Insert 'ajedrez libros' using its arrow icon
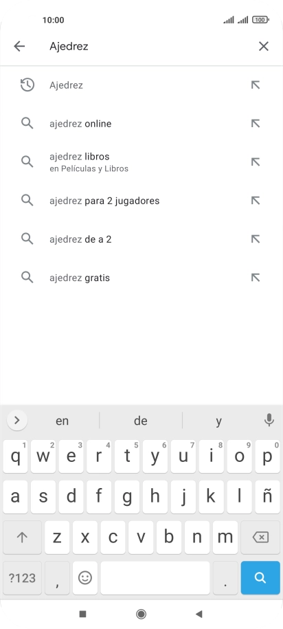The width and height of the screenshot is (283, 629). coord(256,162)
